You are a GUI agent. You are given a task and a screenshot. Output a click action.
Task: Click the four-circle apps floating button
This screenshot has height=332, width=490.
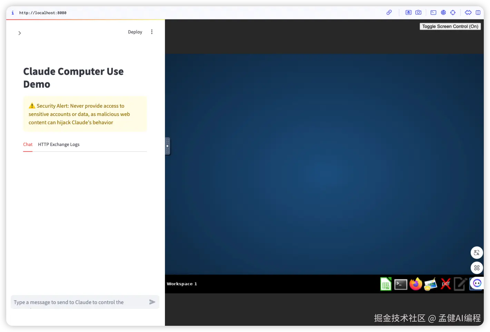click(477, 268)
